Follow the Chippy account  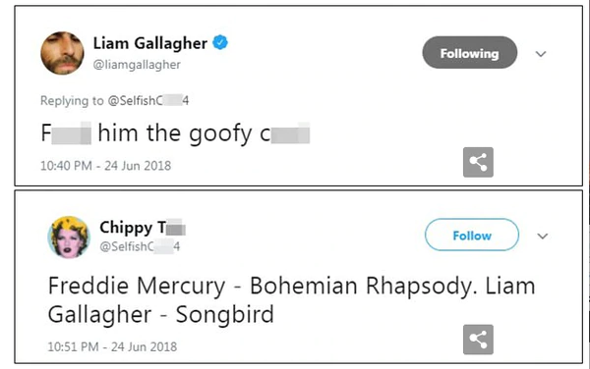[472, 235]
